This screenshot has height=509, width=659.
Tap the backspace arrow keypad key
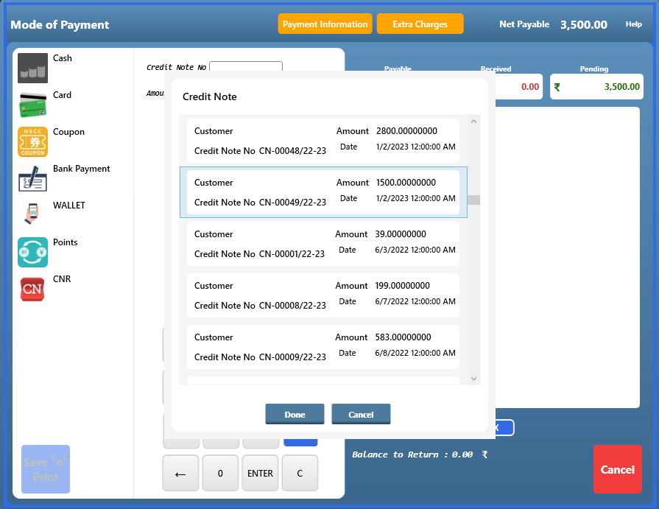[x=180, y=473]
